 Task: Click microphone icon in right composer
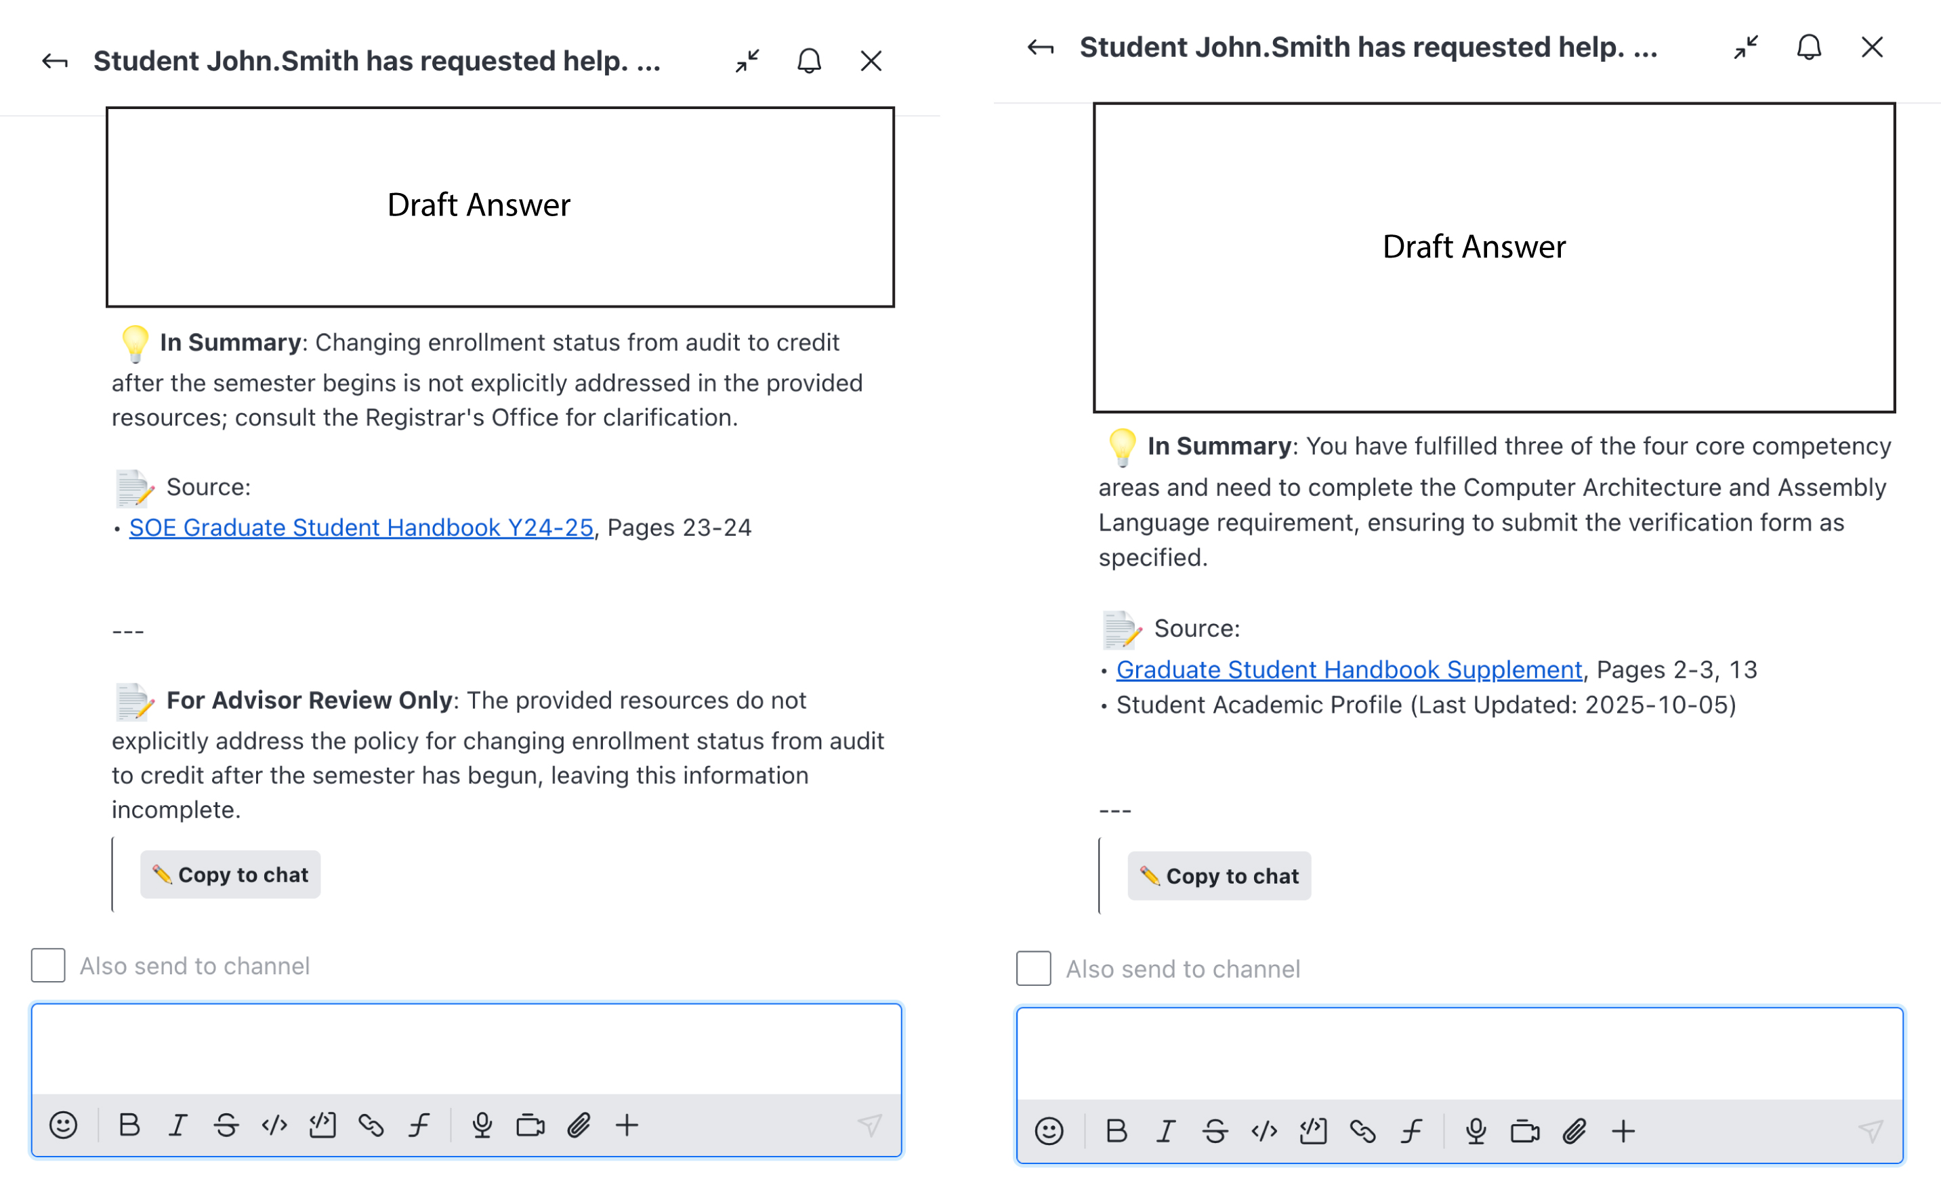coord(1476,1132)
